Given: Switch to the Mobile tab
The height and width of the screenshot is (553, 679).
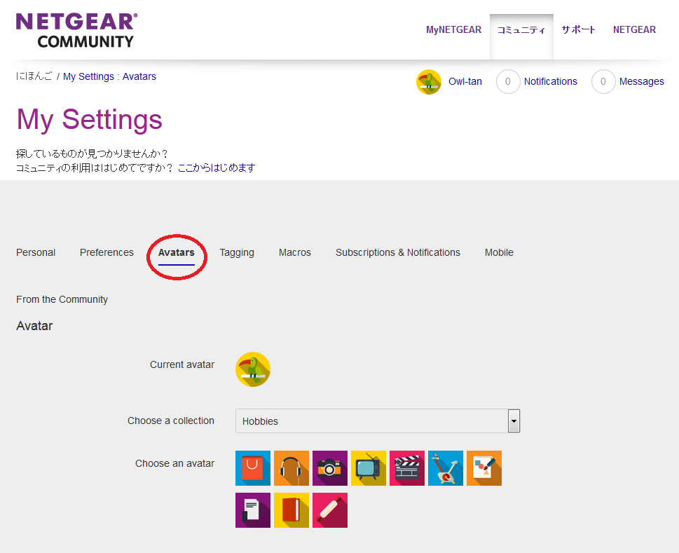Looking at the screenshot, I should [499, 252].
